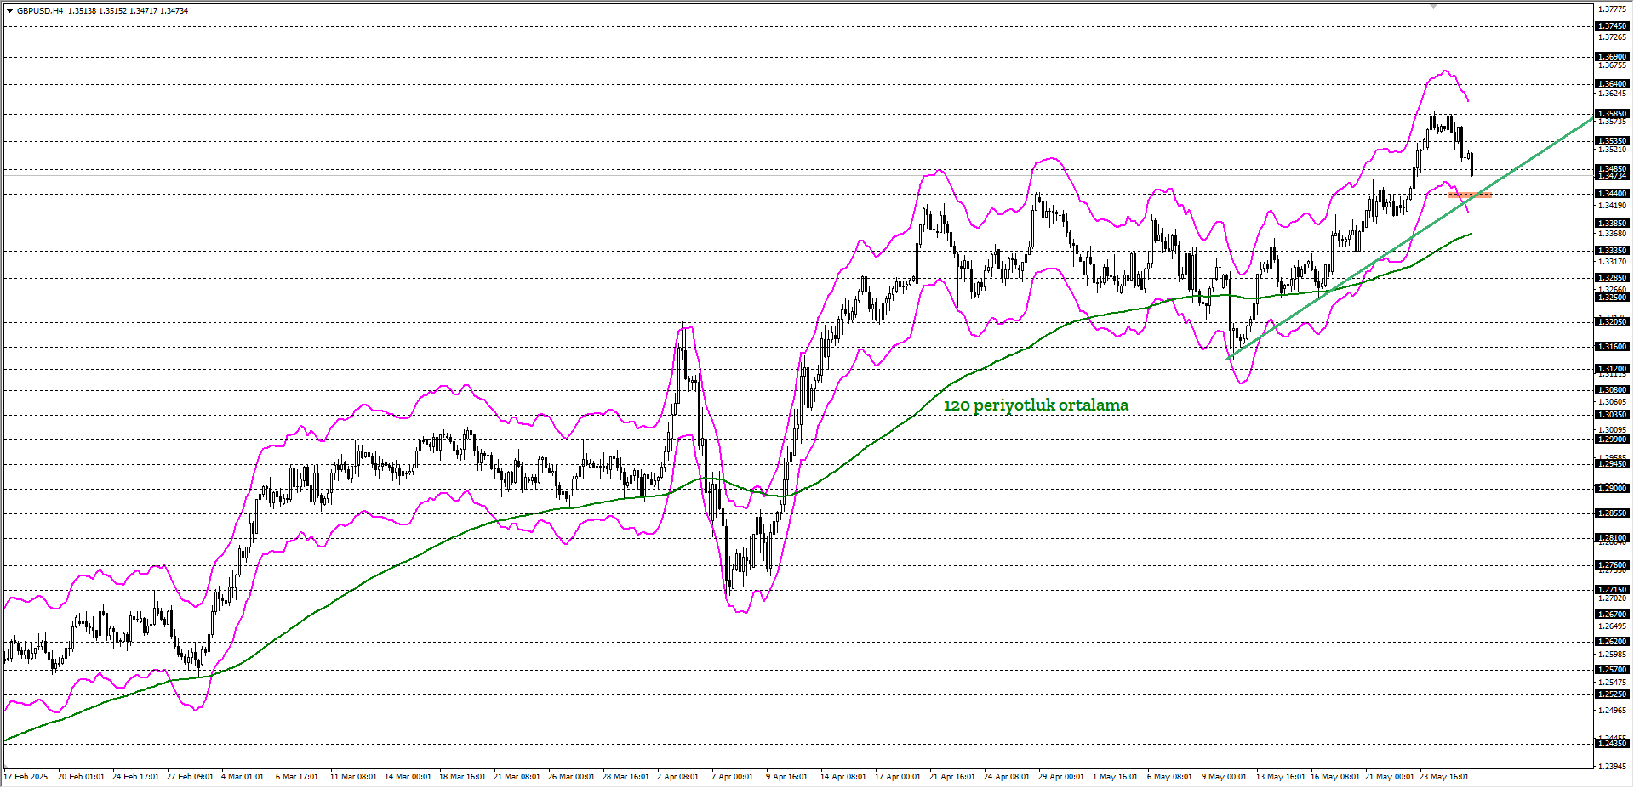Click the 1.24350 price level label
1634x788 pixels.
(x=1612, y=744)
